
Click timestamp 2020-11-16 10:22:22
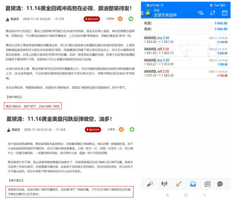(37, 19)
